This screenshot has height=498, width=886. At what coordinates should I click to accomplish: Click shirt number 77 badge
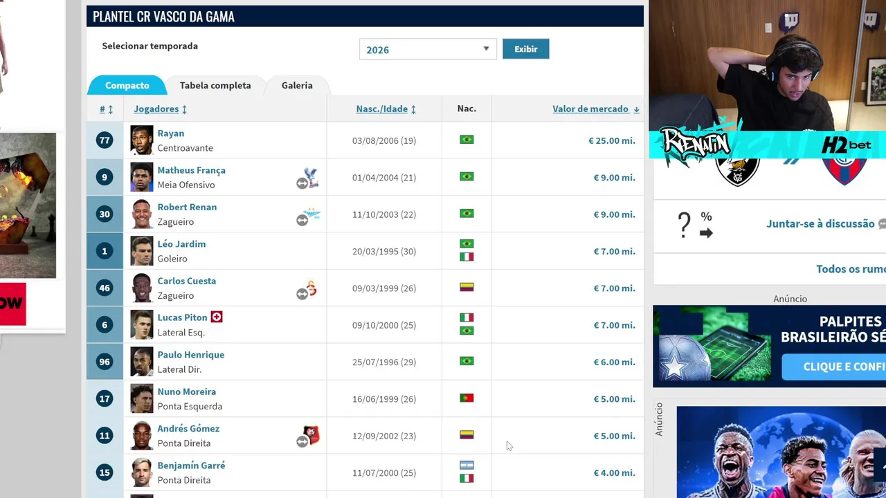(x=105, y=140)
